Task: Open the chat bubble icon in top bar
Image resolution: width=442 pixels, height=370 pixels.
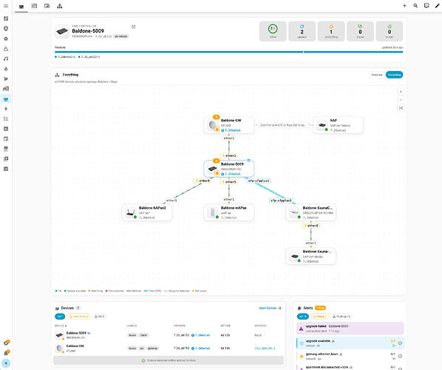Action: coord(426,6)
